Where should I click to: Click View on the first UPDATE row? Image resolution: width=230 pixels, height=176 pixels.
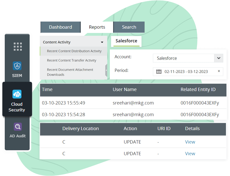[x=190, y=142]
